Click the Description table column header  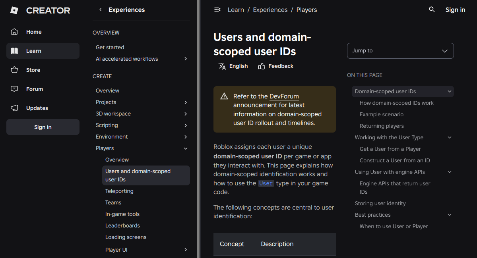(x=277, y=244)
